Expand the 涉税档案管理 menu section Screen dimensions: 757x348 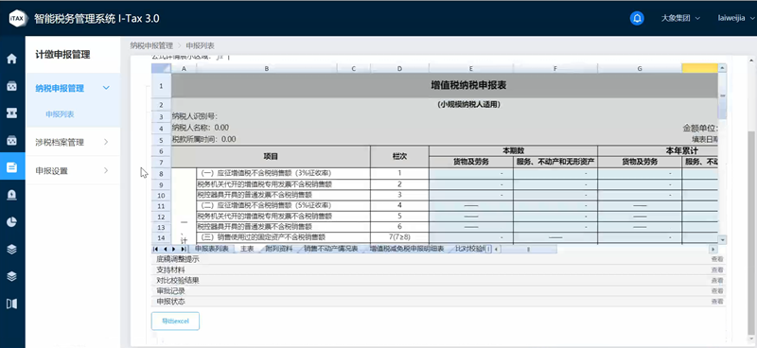(x=73, y=142)
